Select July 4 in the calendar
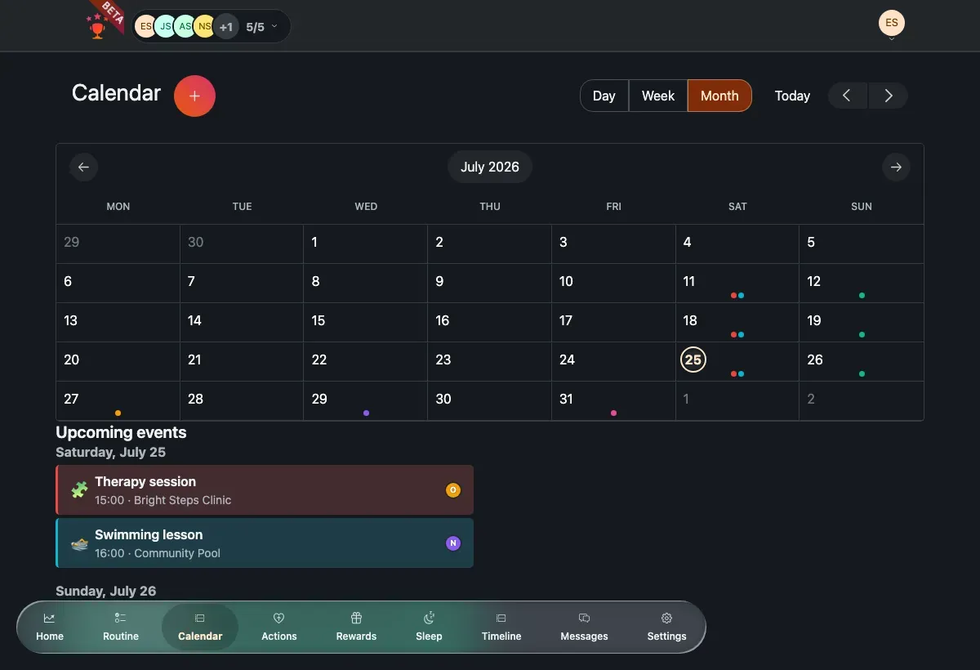980x670 pixels. click(737, 244)
